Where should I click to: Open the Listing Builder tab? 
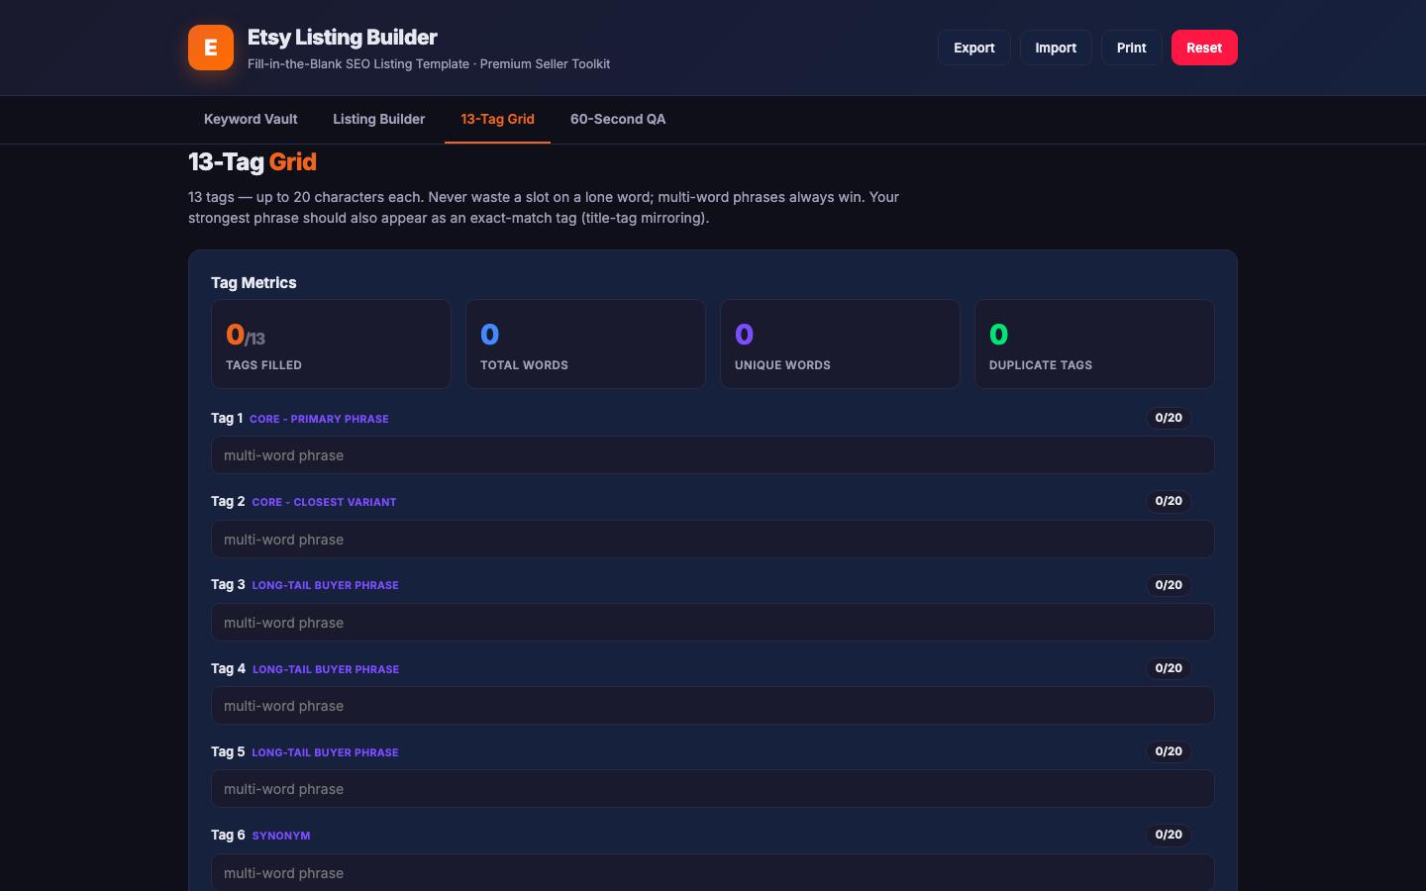[379, 119]
